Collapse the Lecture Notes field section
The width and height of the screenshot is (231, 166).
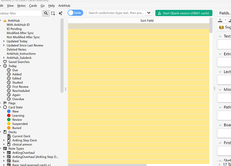tap(220, 72)
